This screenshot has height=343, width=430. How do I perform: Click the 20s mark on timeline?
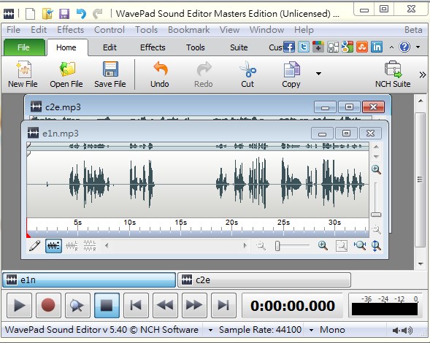point(231,223)
